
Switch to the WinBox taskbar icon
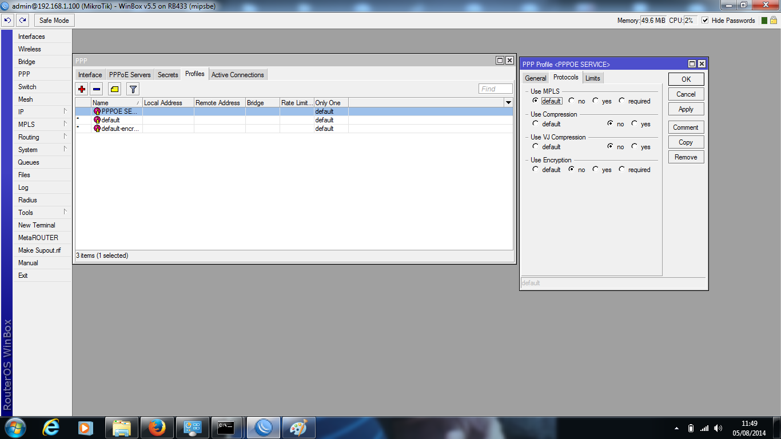[264, 428]
